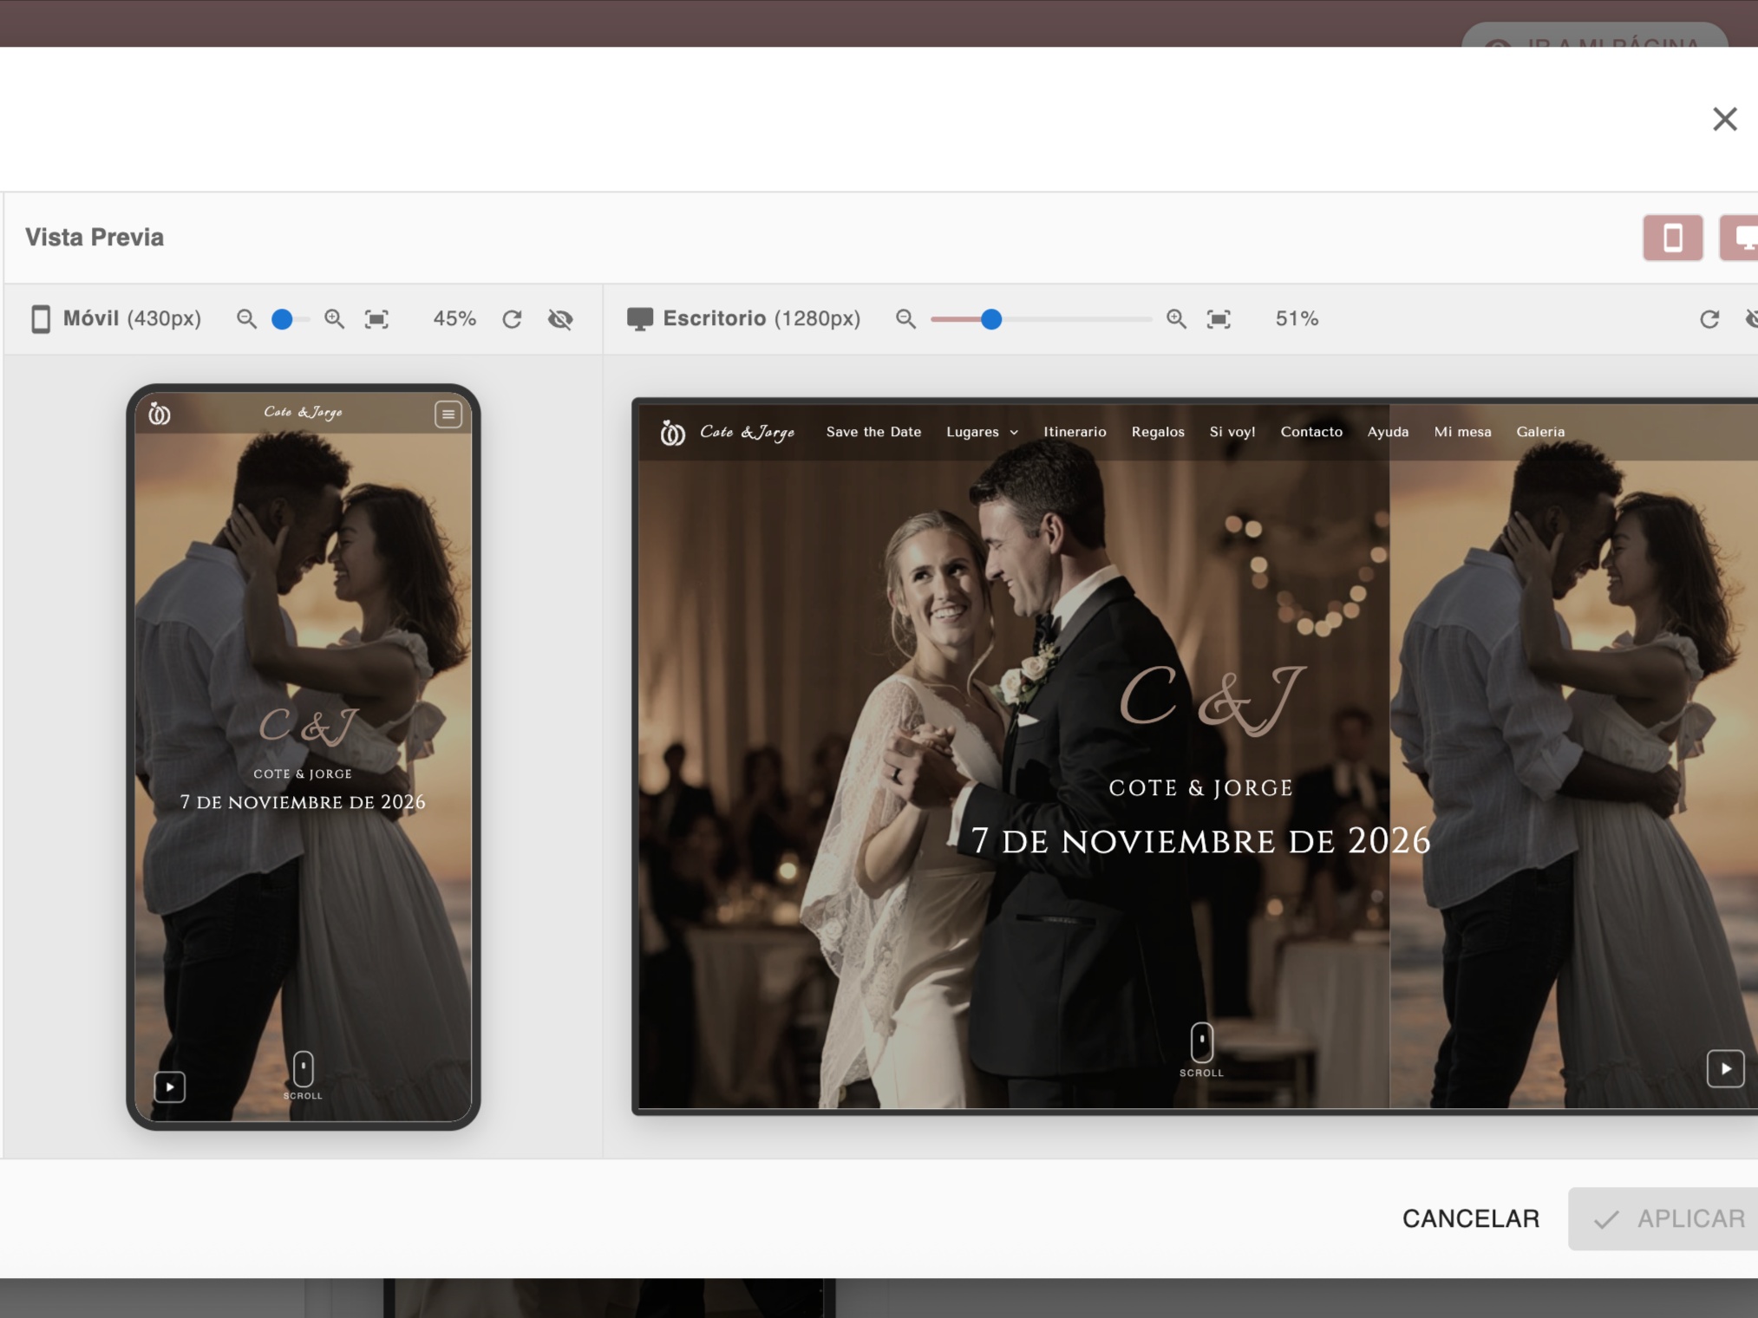This screenshot has width=1758, height=1318.
Task: Fit mobile preview to screen
Action: tap(376, 319)
